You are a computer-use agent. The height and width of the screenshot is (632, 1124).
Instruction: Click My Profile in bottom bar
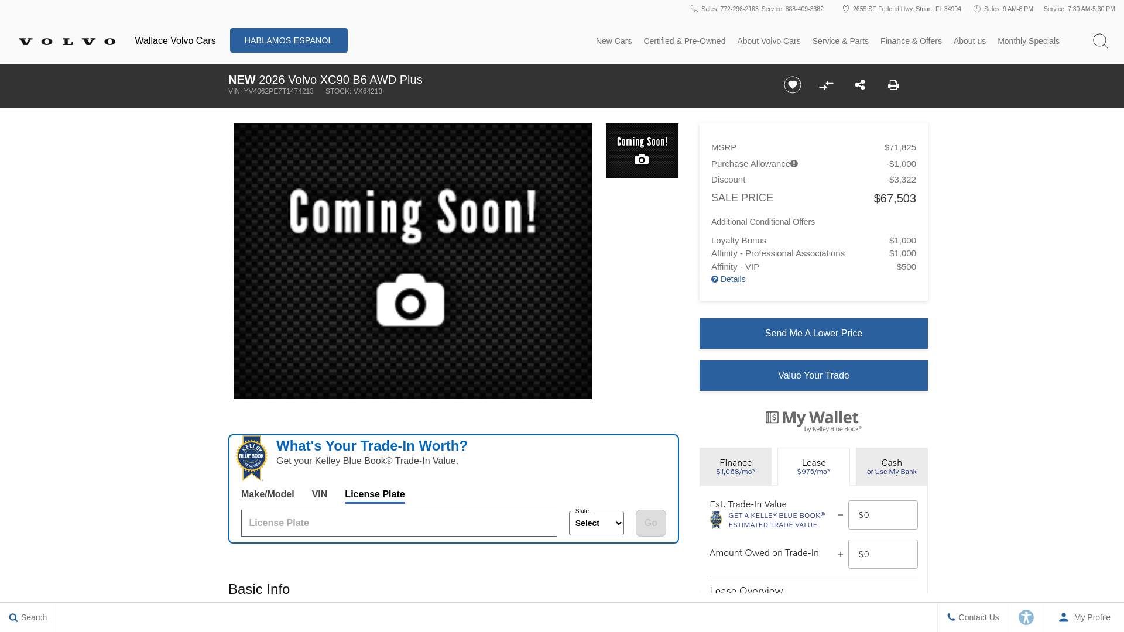pos(1084,617)
